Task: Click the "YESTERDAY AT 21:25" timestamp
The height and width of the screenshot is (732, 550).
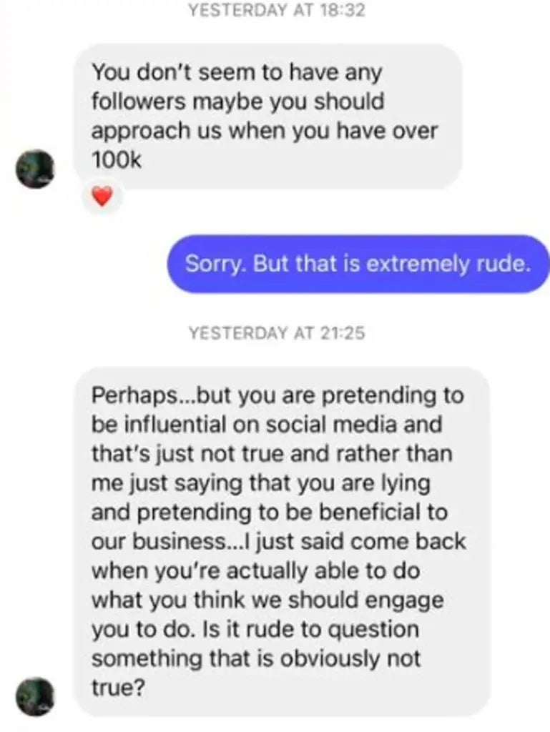Action: (276, 332)
